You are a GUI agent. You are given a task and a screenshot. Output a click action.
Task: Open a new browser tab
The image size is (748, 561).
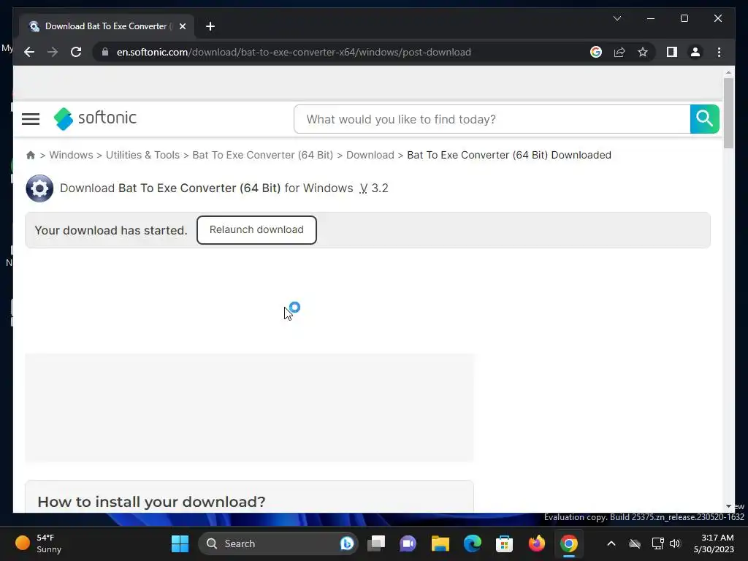[210, 26]
